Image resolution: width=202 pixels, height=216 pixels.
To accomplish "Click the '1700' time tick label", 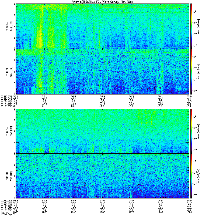I will [x=102, y=212].
